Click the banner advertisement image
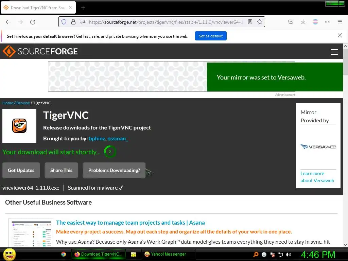Viewport: 348px width, 261px height. [x=127, y=76]
